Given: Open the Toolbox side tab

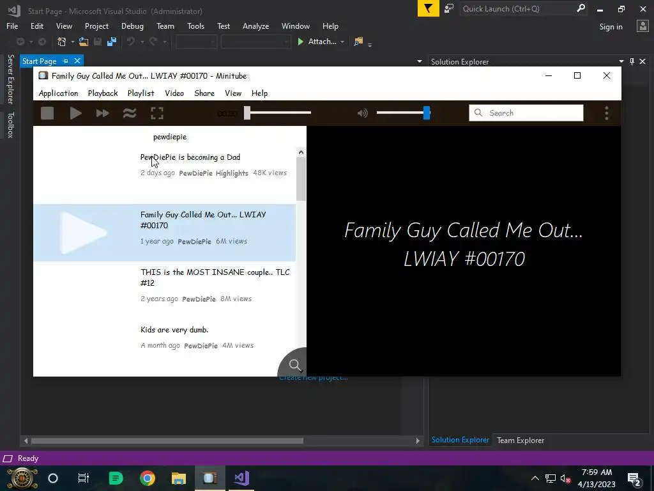Looking at the screenshot, I should pos(10,125).
